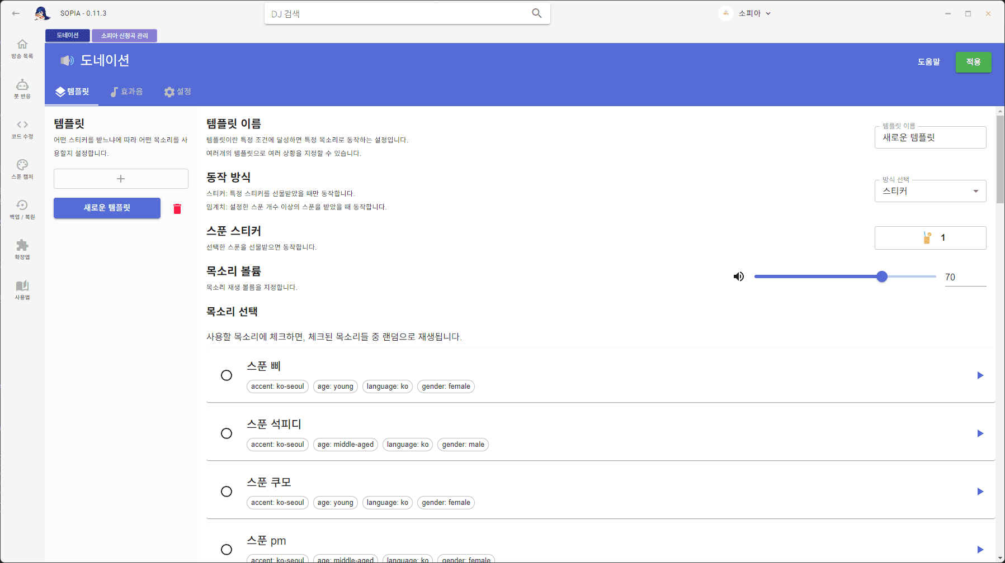Image resolution: width=1005 pixels, height=563 pixels.
Task: Open the spoon sticker selector
Action: click(x=930, y=237)
